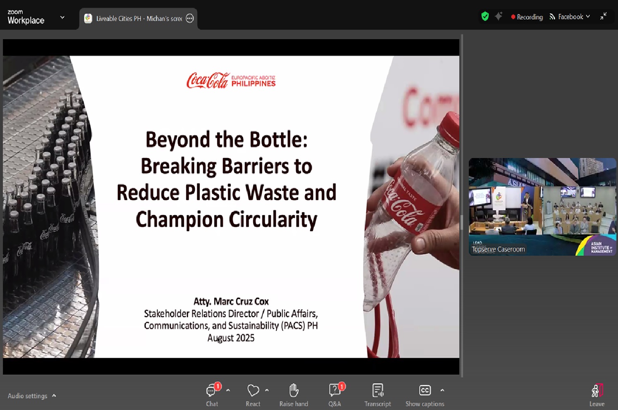Click "Champion Circularity" title line
This screenshot has width=618, height=410.
click(x=226, y=219)
